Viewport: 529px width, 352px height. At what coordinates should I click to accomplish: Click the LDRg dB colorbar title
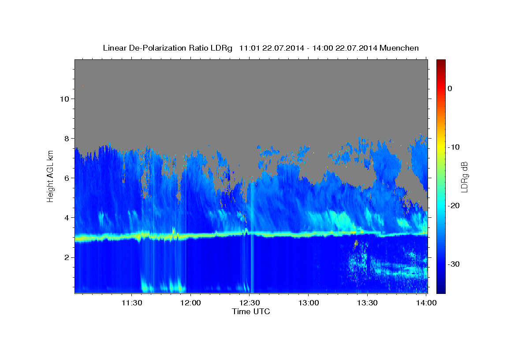[x=464, y=176]
